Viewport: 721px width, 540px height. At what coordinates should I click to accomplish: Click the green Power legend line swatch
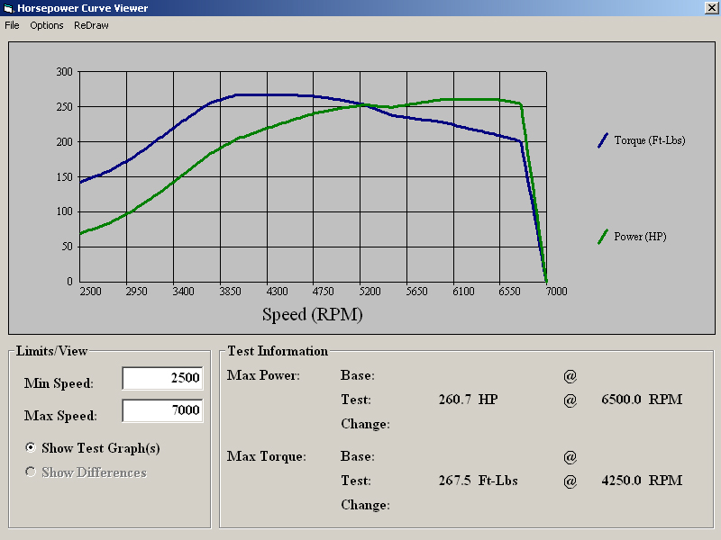tap(603, 237)
